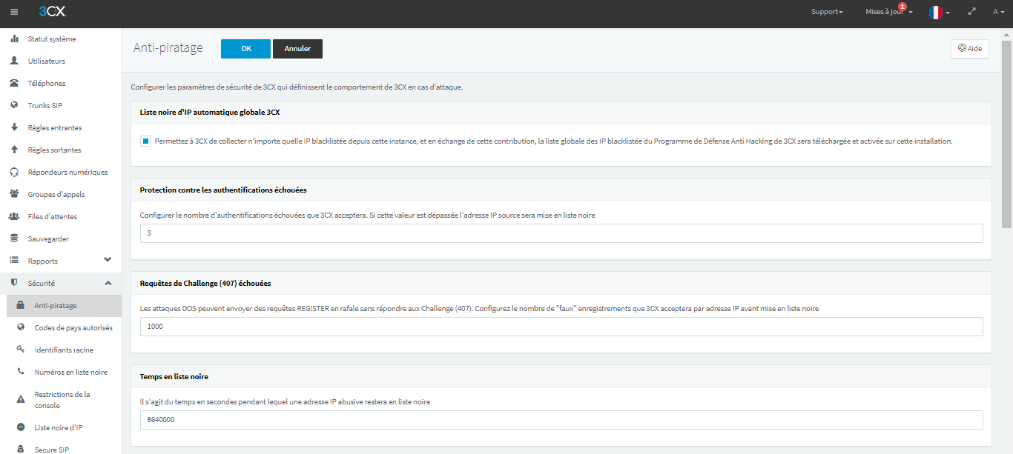Click "Protection contre les authentifications échouées" heading
This screenshot has height=454, width=1013.
[x=223, y=190]
